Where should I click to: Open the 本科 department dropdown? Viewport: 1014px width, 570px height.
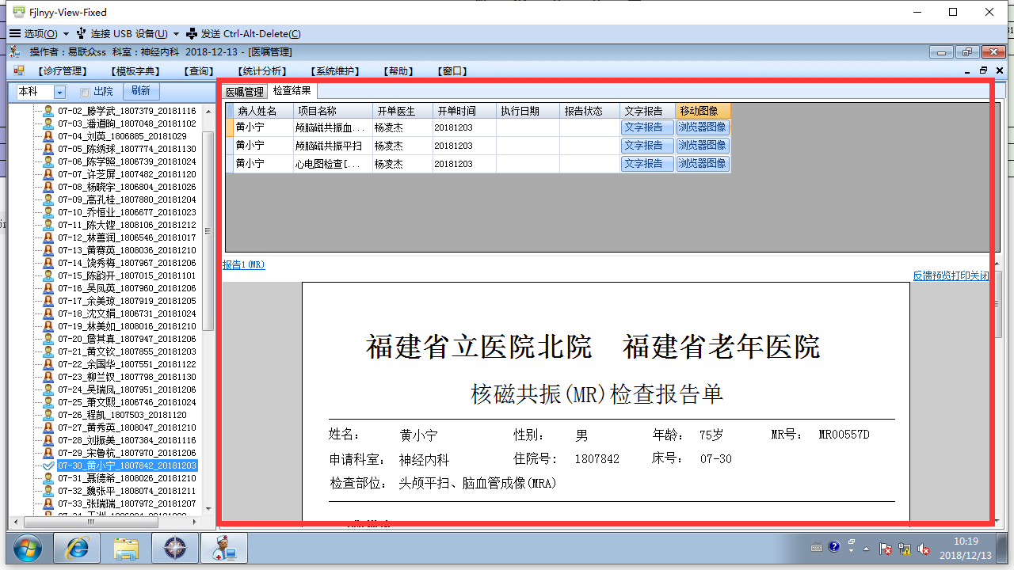pos(59,93)
